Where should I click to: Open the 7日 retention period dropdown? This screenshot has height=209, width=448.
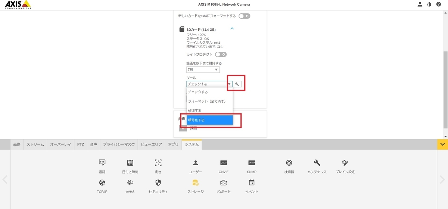click(x=203, y=70)
